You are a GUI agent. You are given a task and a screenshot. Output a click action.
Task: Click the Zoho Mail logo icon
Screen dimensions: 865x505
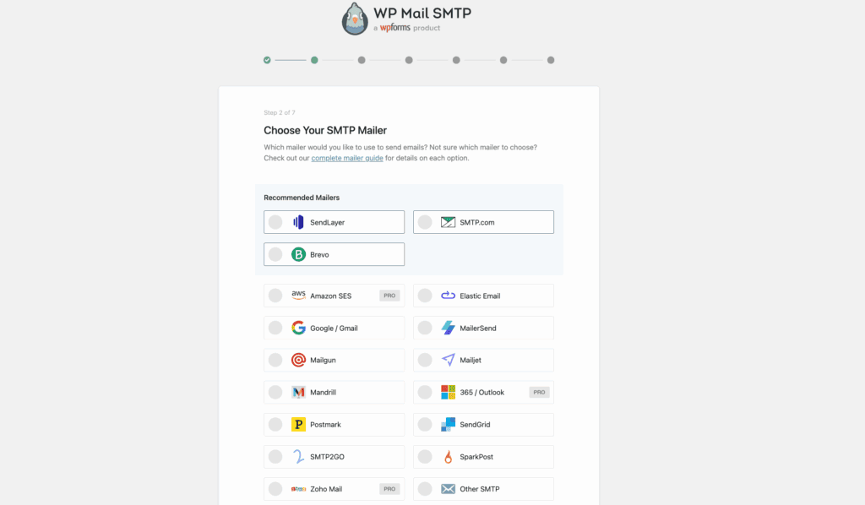point(298,489)
